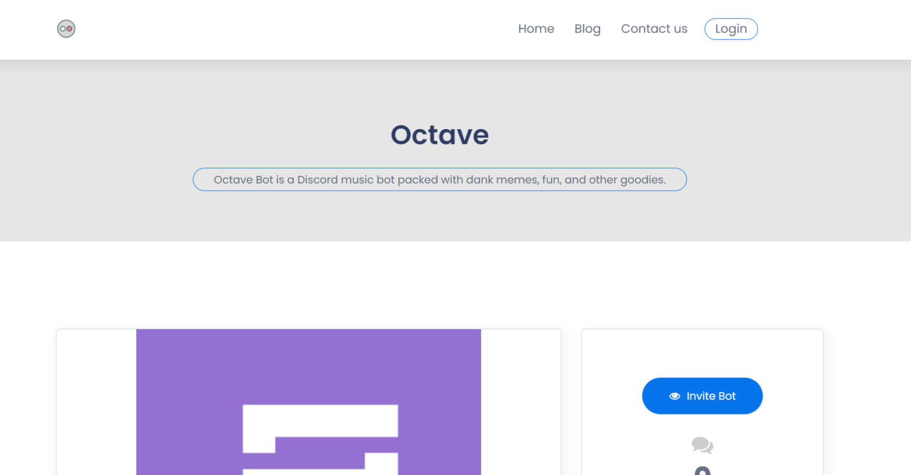
Task: Click the comment count number below the bubbles
Action: coord(702,470)
